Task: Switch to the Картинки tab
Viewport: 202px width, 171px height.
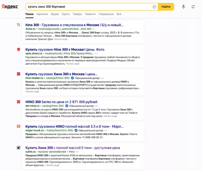Action: click(x=42, y=14)
